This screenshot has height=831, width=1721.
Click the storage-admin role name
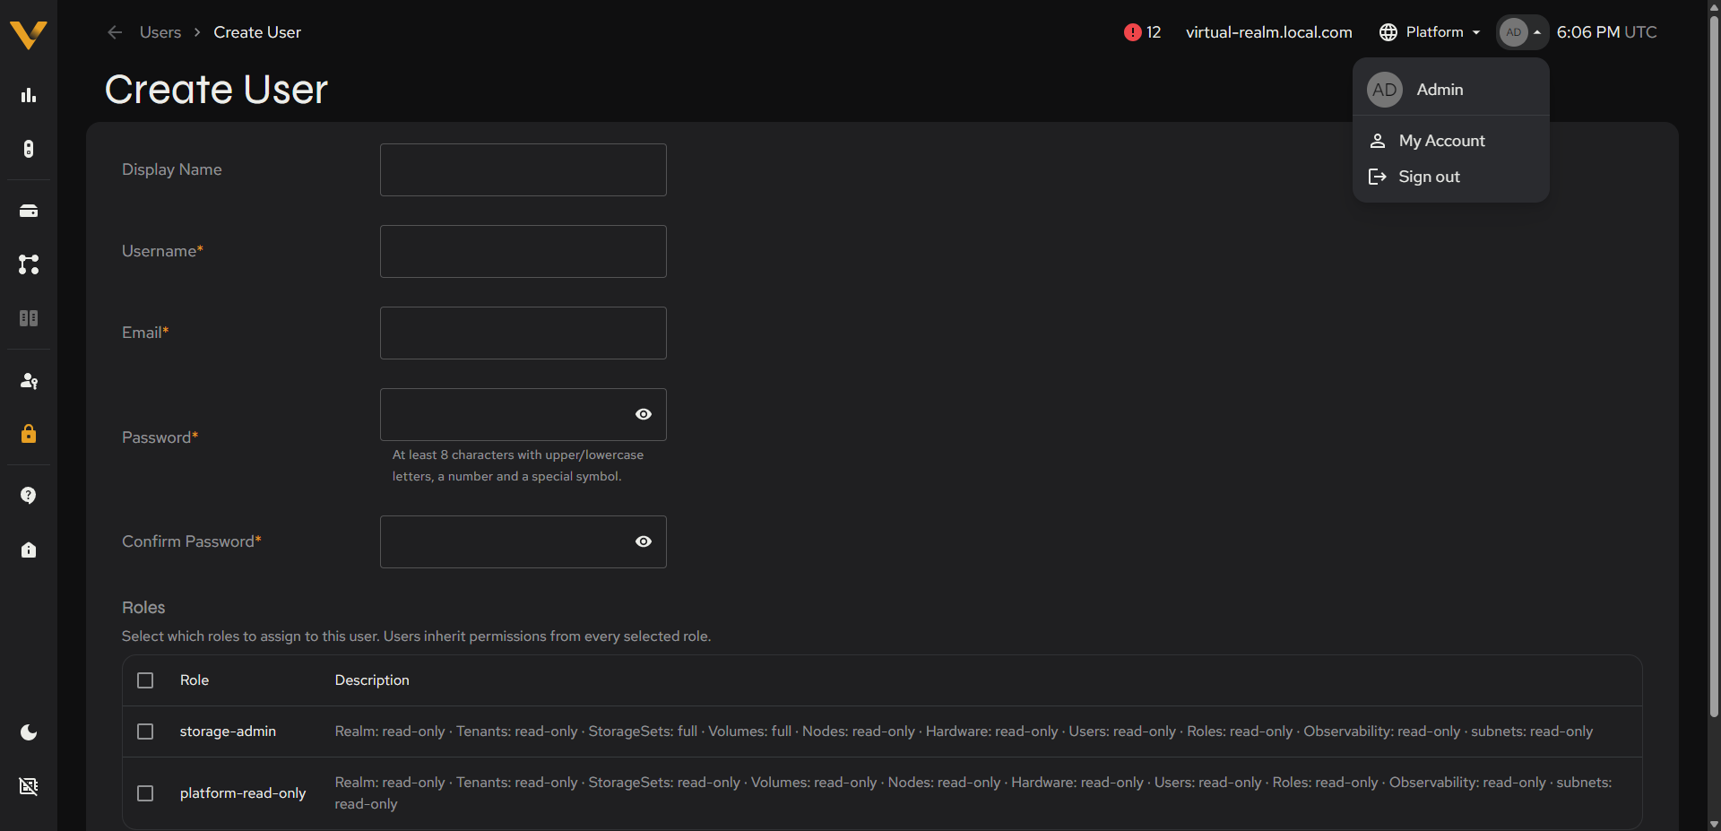[228, 731]
